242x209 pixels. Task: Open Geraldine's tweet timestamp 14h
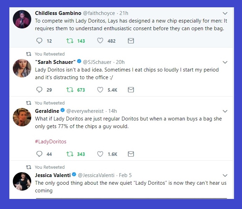click(112, 111)
